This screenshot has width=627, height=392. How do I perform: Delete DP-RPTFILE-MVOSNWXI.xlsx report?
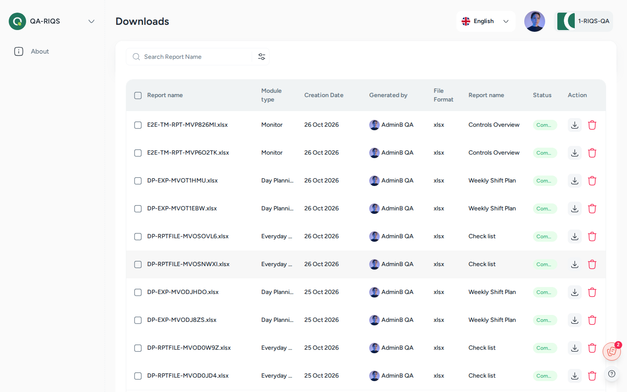coord(592,264)
